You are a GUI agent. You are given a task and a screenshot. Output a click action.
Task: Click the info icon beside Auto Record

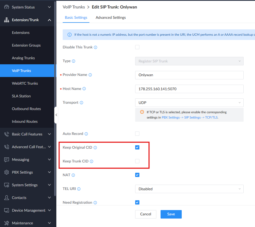[x=86, y=134]
